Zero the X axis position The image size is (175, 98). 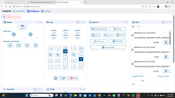tap(51, 61)
